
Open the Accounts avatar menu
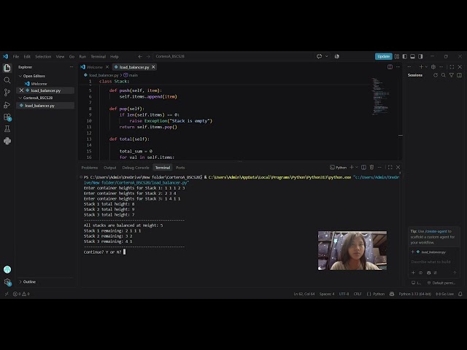(x=7, y=270)
